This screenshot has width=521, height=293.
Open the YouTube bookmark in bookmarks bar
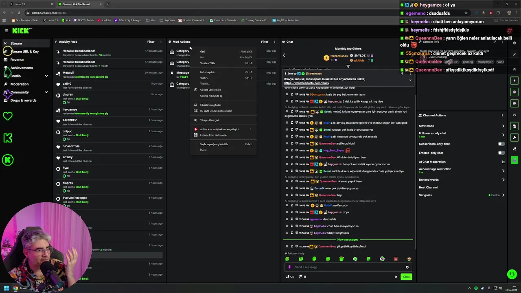(x=104, y=20)
